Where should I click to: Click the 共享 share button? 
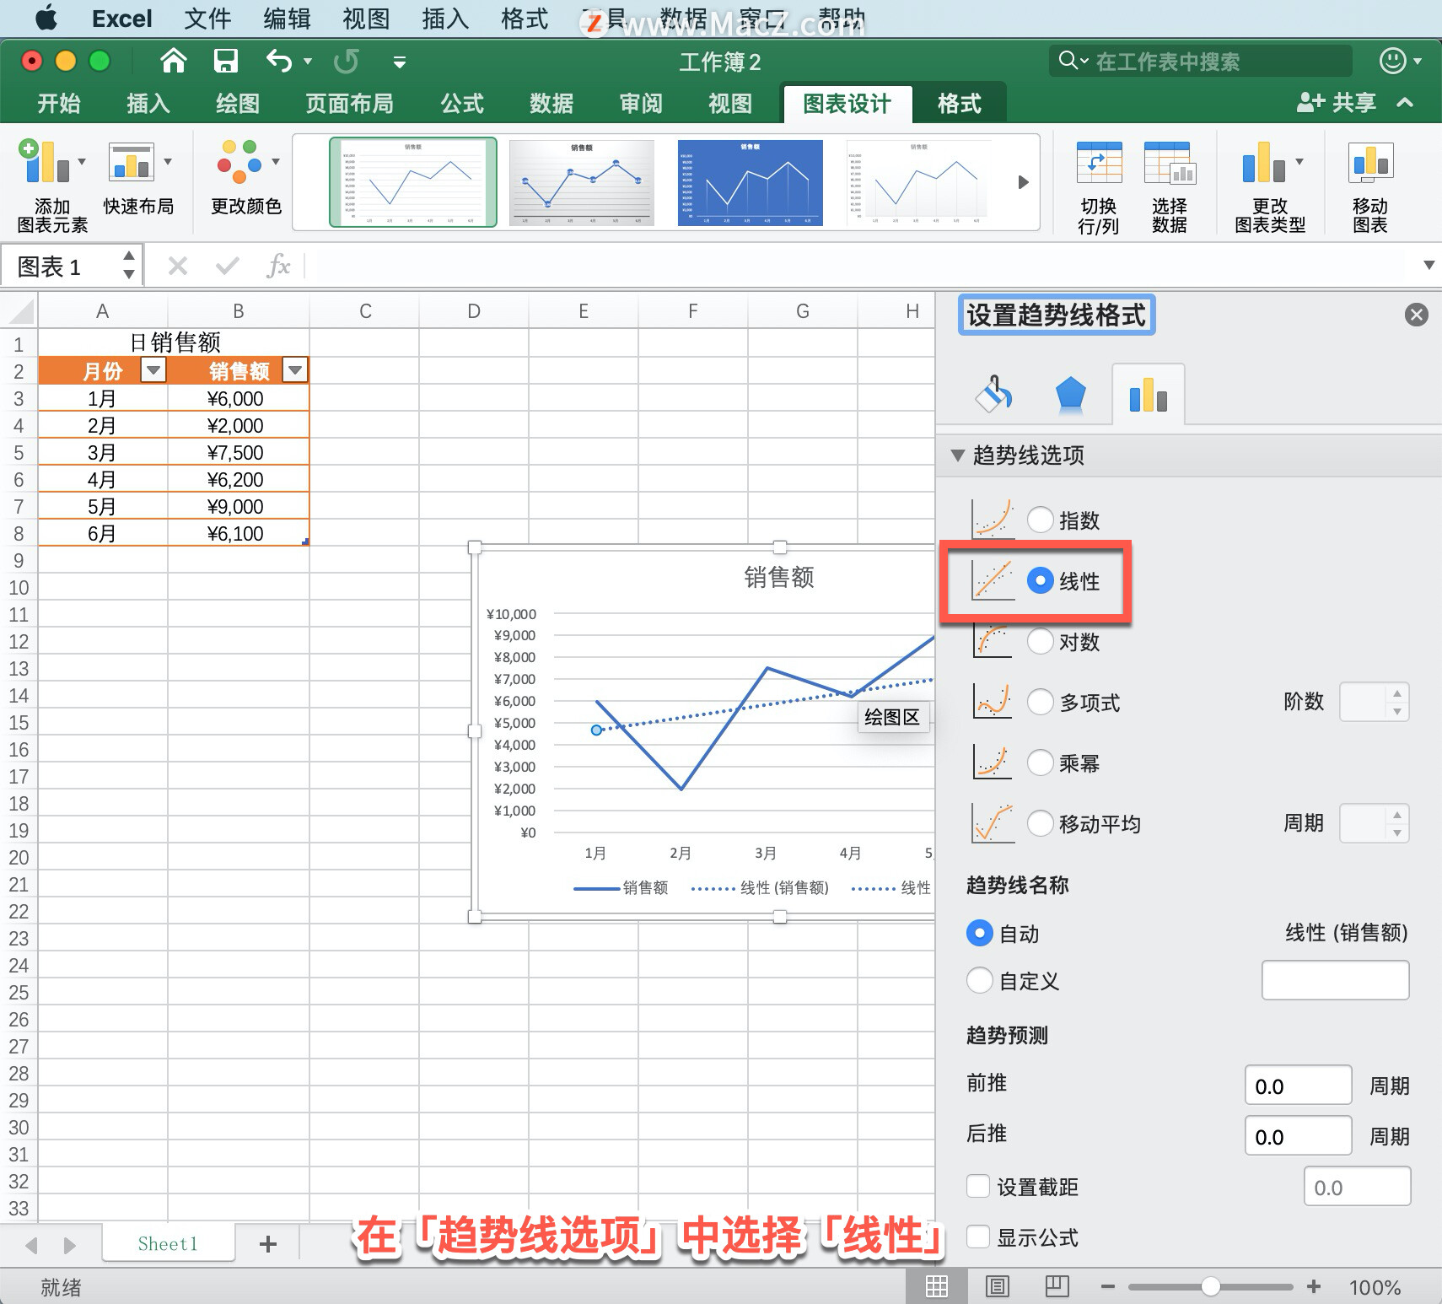point(1337,103)
